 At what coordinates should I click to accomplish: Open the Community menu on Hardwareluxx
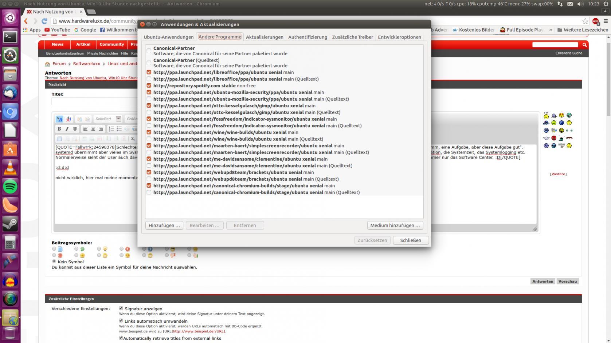[x=112, y=44]
